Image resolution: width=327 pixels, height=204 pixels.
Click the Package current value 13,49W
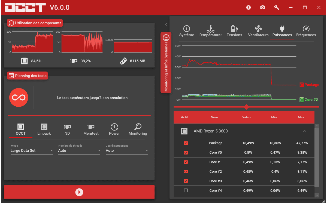[248, 143]
